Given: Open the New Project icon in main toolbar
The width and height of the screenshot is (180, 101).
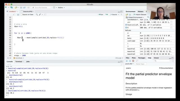Looking at the screenshot, I should click(x=12, y=8).
